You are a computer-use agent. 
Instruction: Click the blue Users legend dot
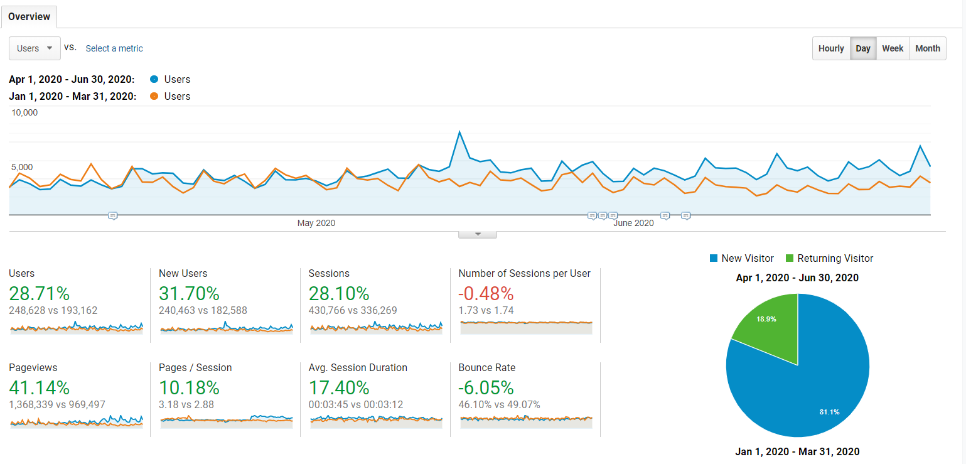[154, 80]
